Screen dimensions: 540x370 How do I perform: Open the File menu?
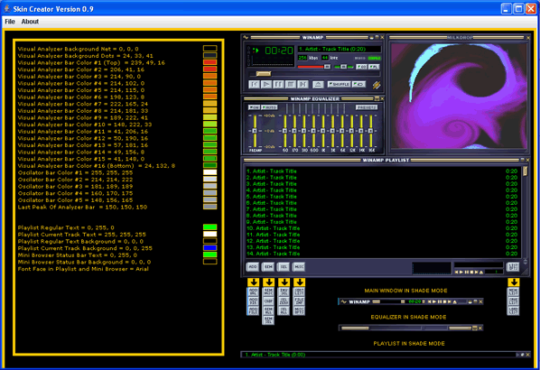pyautogui.click(x=10, y=22)
